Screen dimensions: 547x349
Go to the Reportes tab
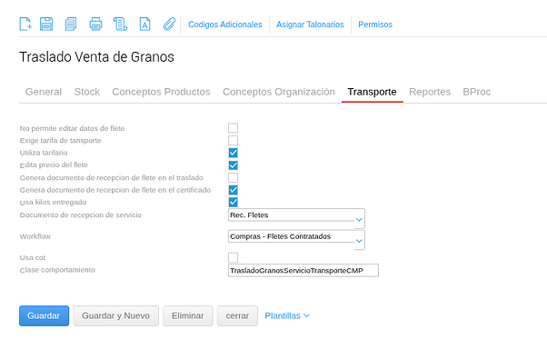click(430, 92)
